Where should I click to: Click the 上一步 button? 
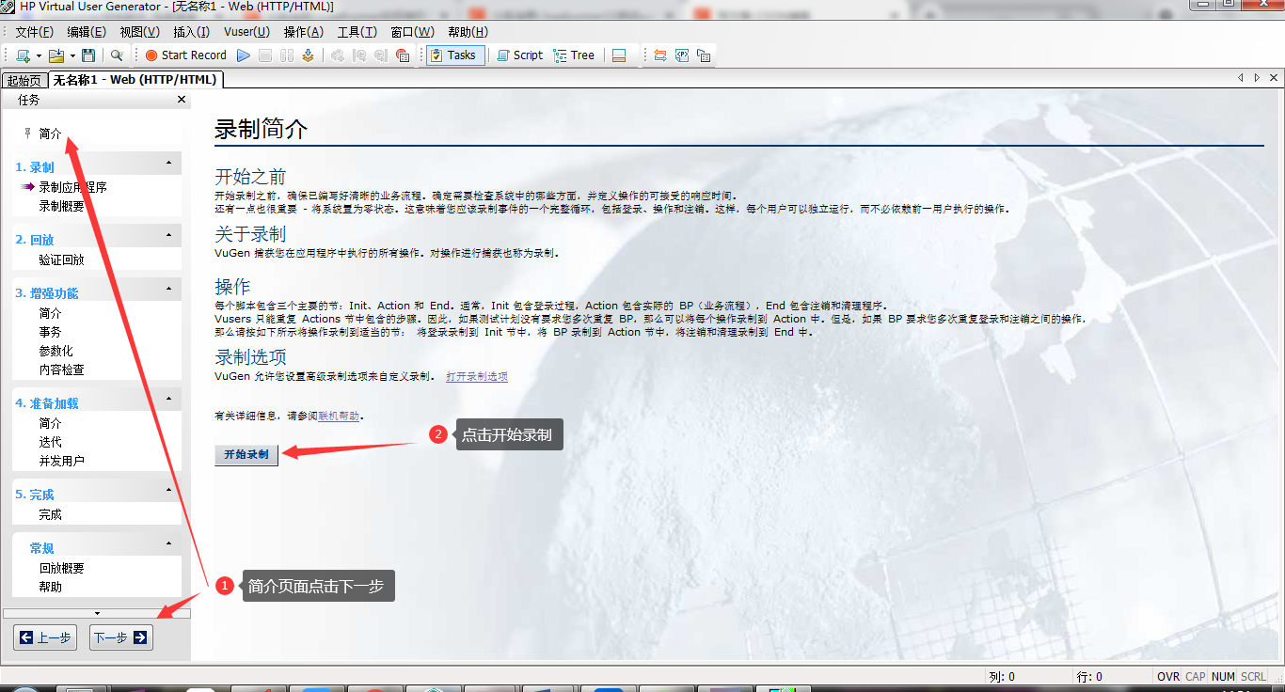[45, 637]
